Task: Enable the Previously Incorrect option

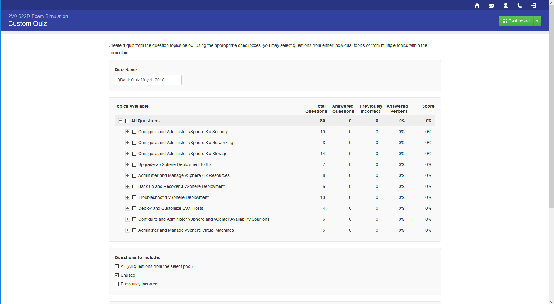Action: (116, 284)
